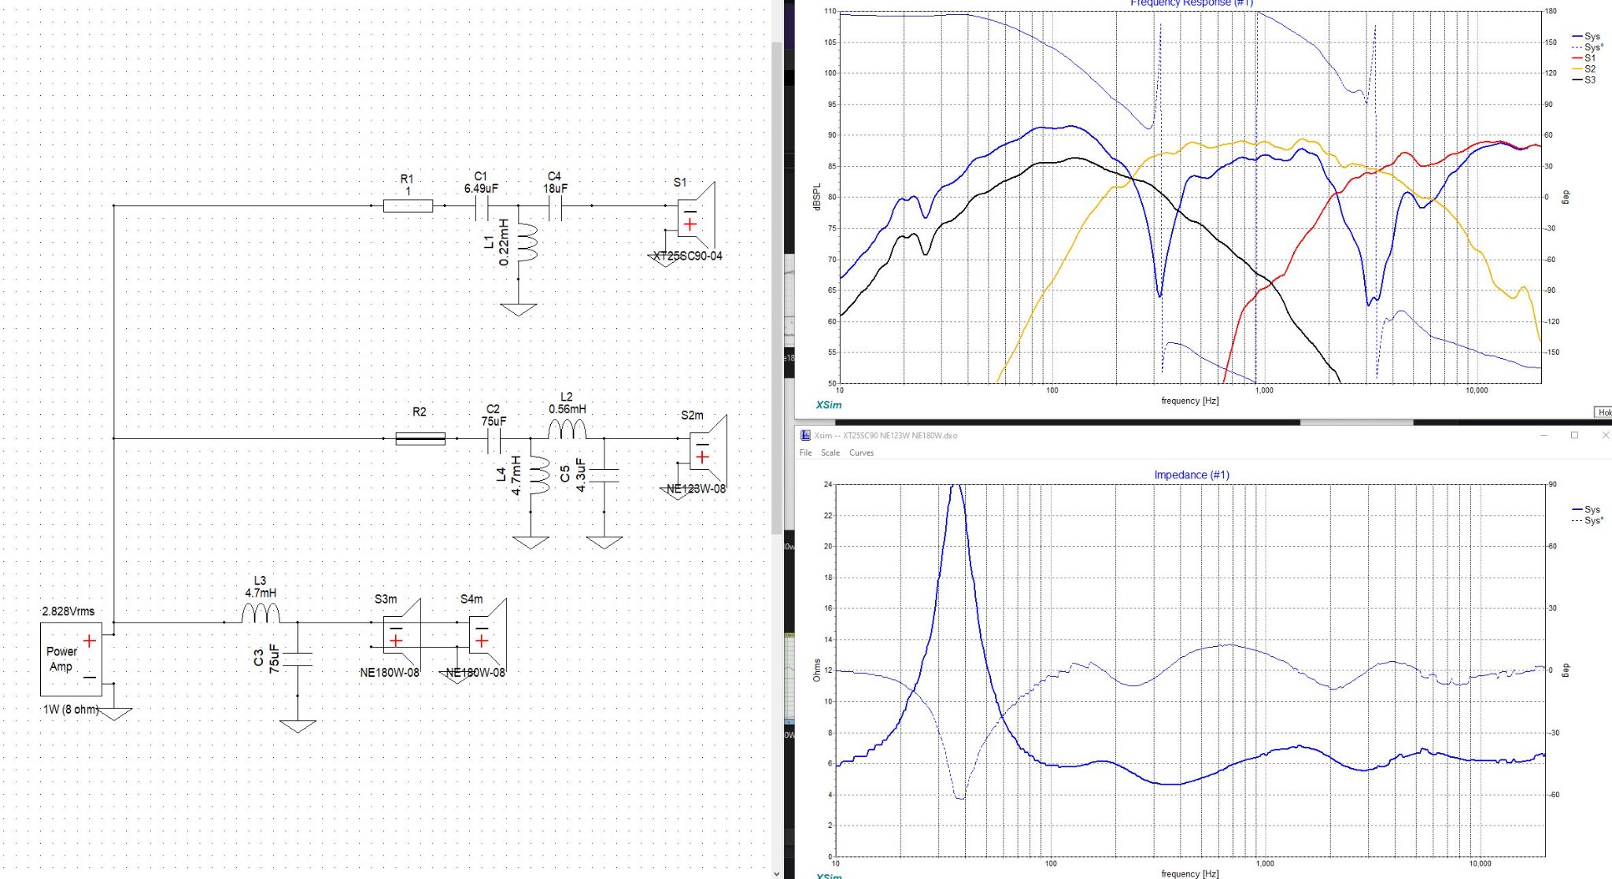1612x879 pixels.
Task: Minimize the Impedance window
Action: pos(1544,435)
